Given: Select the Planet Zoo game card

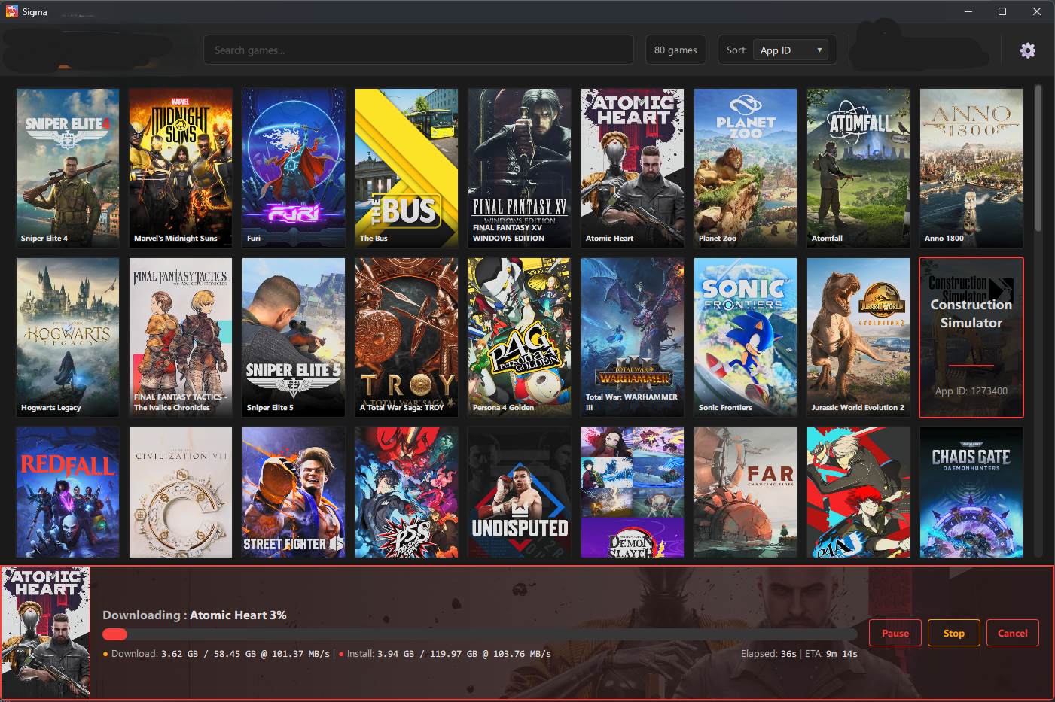Looking at the screenshot, I should (746, 168).
